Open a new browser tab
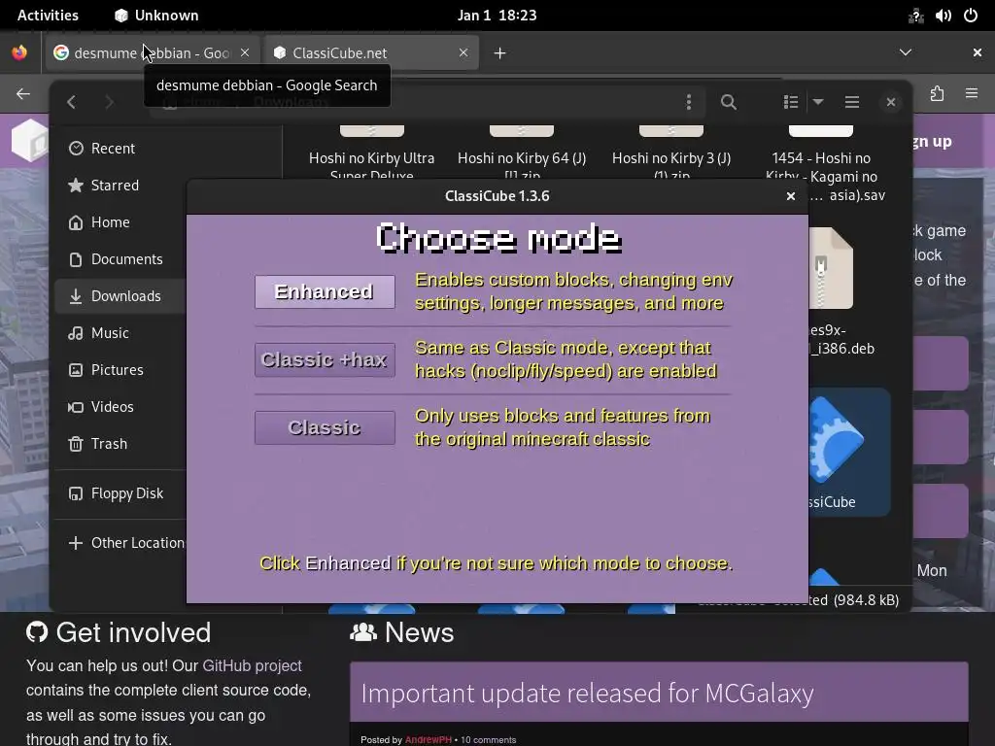995x746 pixels. (x=500, y=53)
